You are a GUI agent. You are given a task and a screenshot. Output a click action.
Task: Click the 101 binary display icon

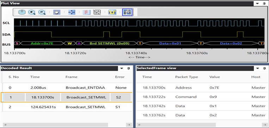pyautogui.click(x=112, y=12)
